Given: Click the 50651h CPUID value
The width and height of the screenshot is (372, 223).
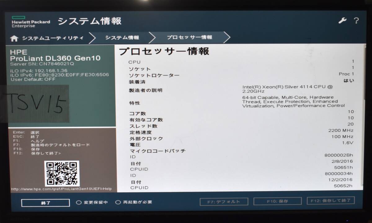Looking at the screenshot, I should click(x=343, y=167).
